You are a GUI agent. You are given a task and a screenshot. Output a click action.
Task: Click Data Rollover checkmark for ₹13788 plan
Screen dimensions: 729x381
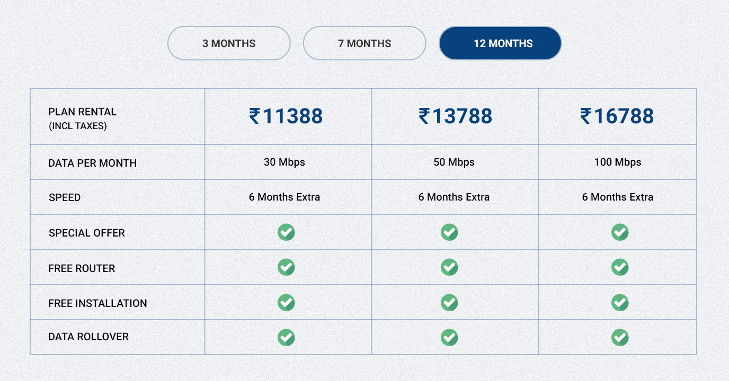pos(449,337)
